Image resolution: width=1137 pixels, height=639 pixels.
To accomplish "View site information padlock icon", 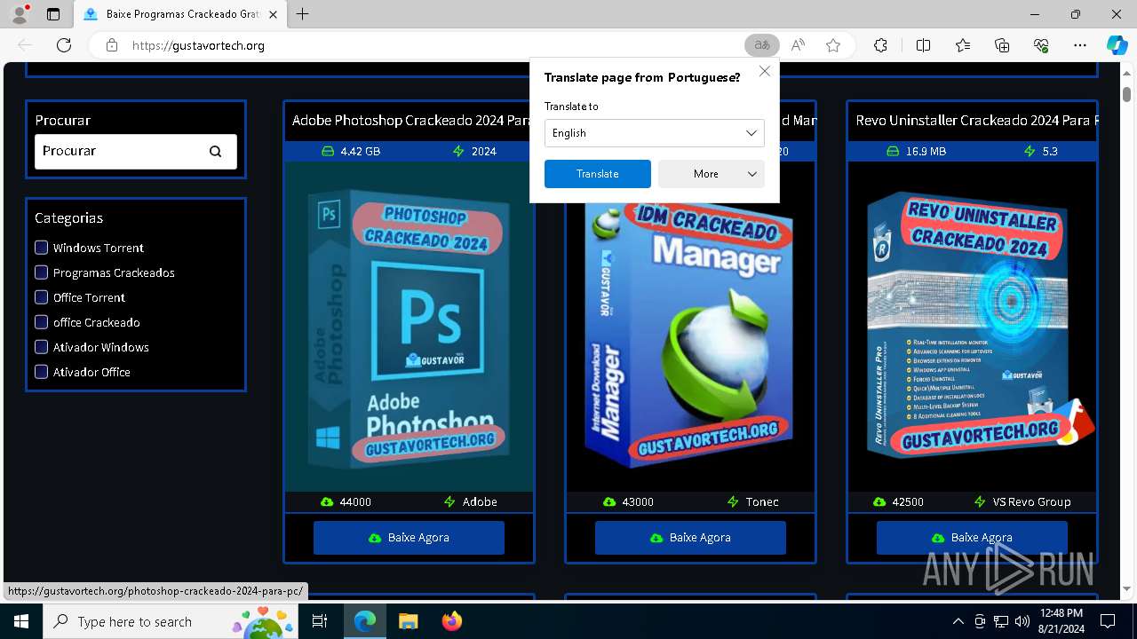I will (x=111, y=45).
